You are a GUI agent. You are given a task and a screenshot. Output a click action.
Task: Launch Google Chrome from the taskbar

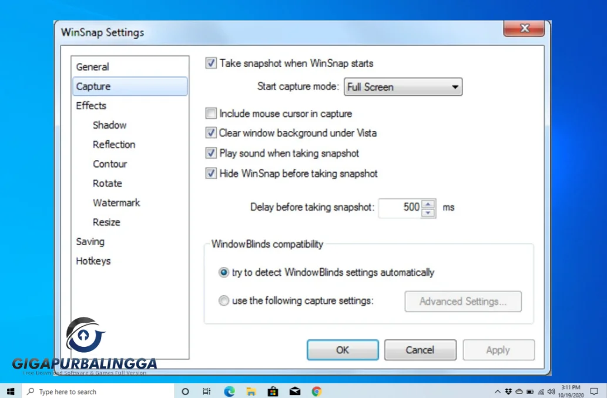(x=317, y=392)
